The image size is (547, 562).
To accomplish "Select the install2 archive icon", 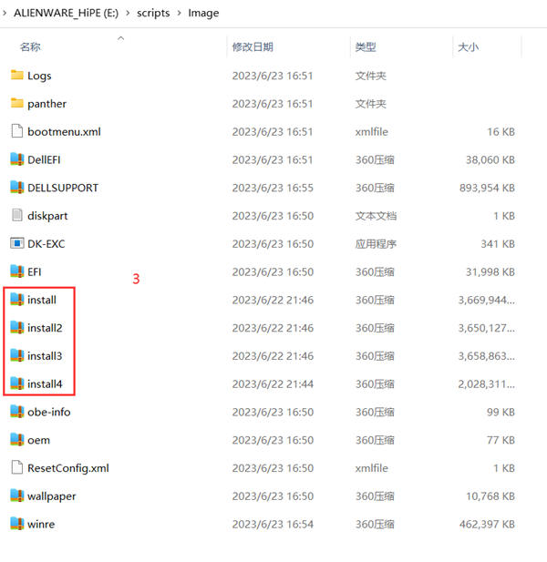I will (x=16, y=328).
